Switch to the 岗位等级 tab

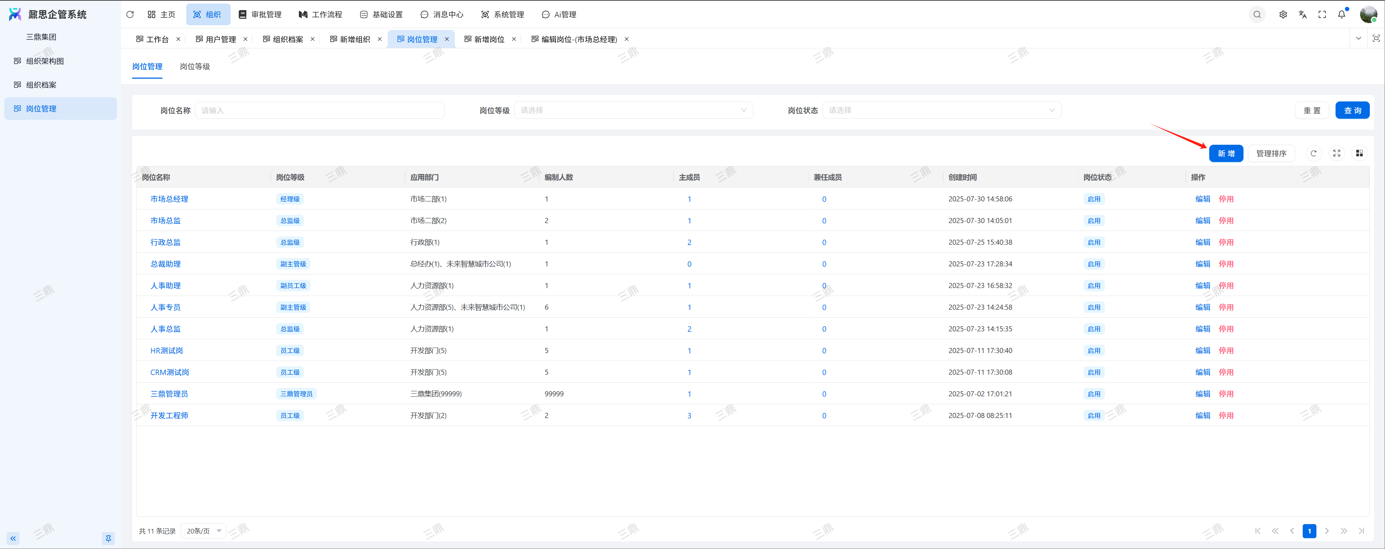tap(195, 67)
